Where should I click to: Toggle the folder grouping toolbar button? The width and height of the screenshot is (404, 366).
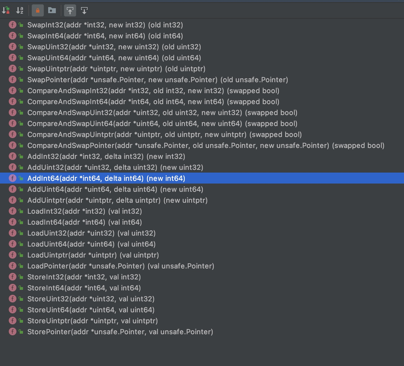coord(52,11)
